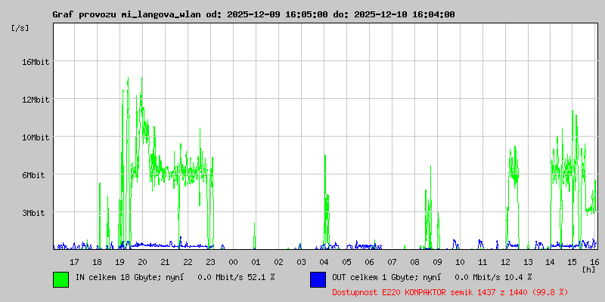Click the '07' hour label on x-axis
The height and width of the screenshot is (302, 605).
pos(392,262)
